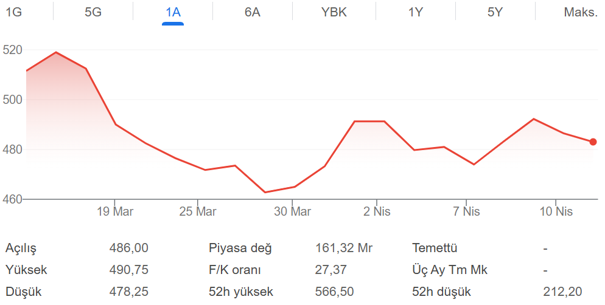Click the 2 Nis date label
605x305 pixels.
(x=377, y=211)
